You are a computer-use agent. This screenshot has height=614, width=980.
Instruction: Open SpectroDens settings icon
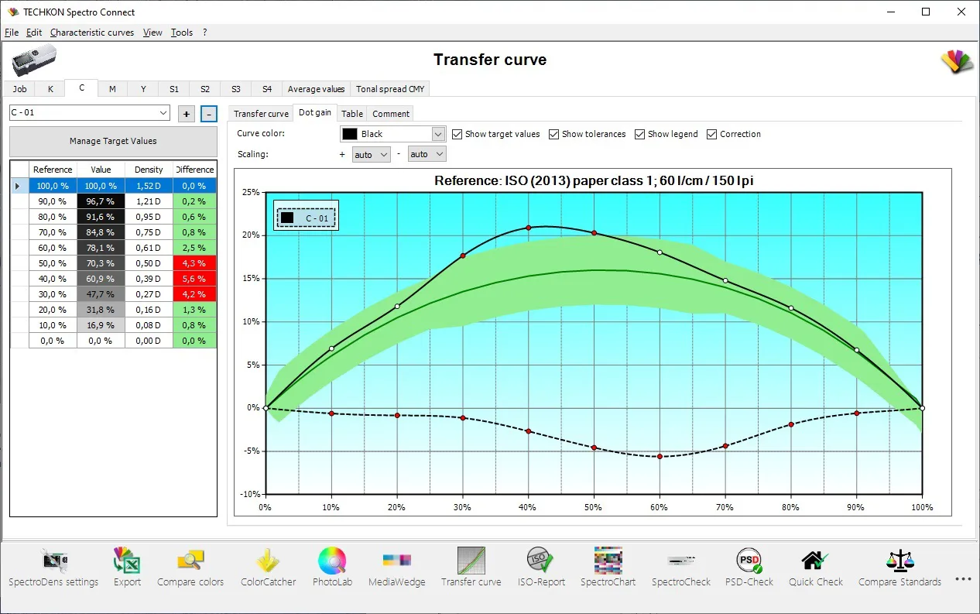click(x=53, y=561)
